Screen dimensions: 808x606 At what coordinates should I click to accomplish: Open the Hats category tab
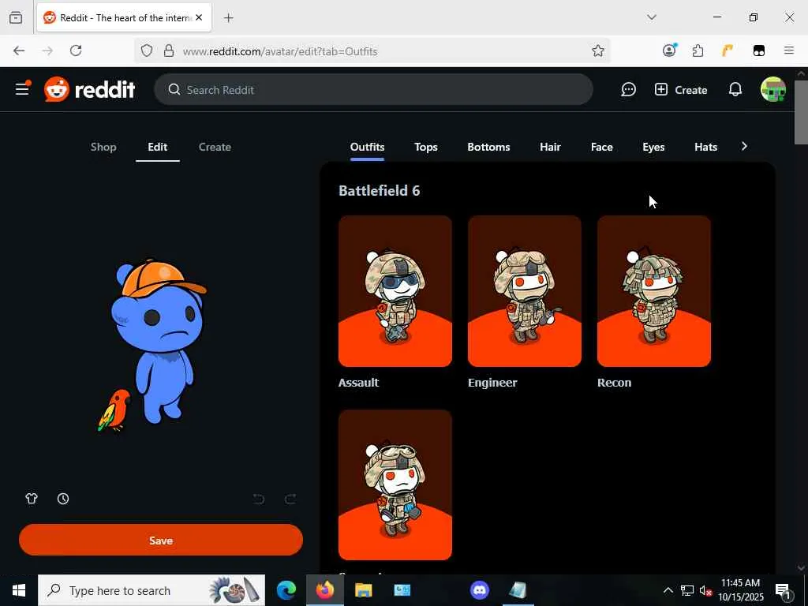(705, 147)
